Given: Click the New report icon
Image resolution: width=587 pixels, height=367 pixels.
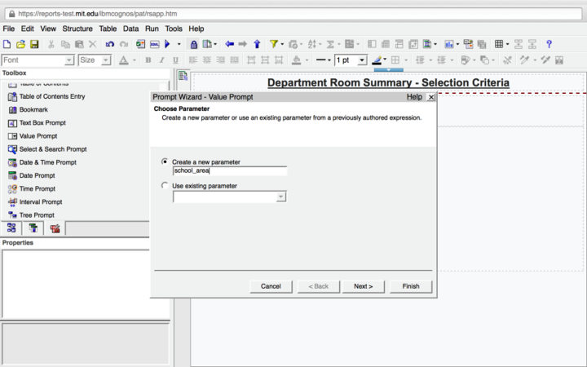Looking at the screenshot, I should (x=7, y=44).
